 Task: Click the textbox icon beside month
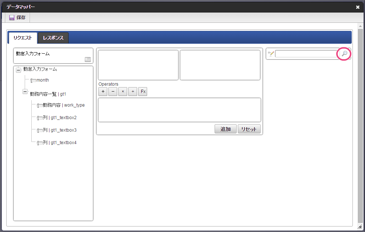point(33,81)
